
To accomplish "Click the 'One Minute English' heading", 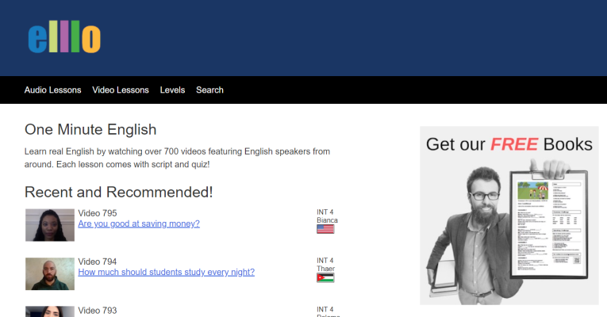I will 90,129.
